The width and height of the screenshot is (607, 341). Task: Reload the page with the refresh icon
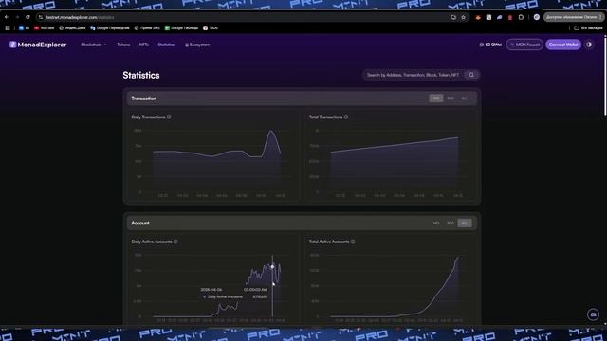[28, 17]
